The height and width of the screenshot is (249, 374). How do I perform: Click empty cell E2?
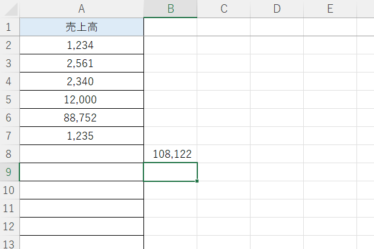coord(330,45)
